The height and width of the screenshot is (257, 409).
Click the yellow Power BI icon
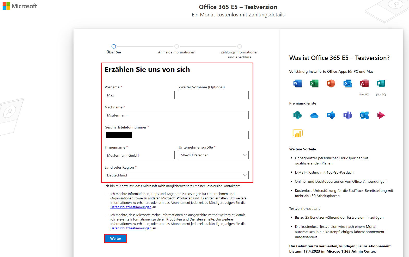point(297,133)
